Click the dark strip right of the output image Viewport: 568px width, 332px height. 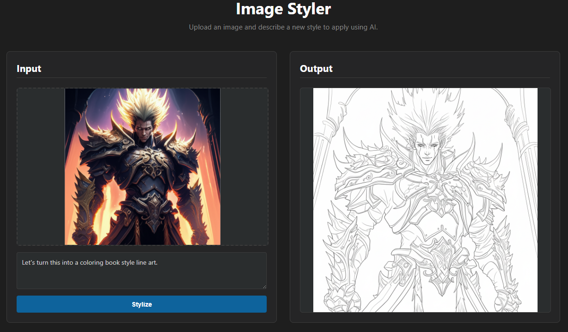coord(544,200)
